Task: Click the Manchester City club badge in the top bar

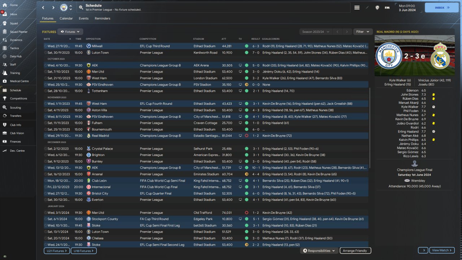Action: pyautogui.click(x=64, y=8)
